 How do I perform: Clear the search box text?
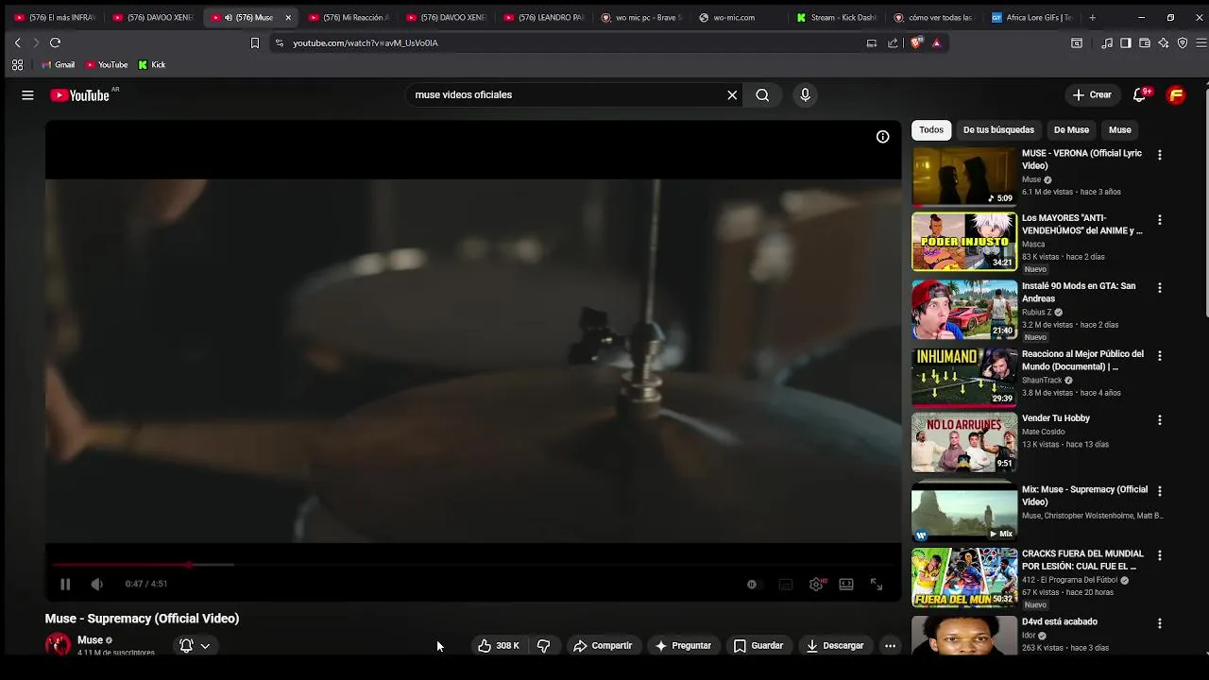pyautogui.click(x=732, y=94)
